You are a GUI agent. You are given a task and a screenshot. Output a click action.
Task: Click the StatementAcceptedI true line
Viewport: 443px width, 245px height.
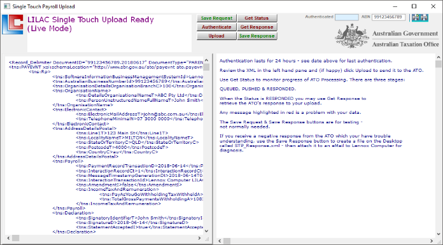coord(139,227)
